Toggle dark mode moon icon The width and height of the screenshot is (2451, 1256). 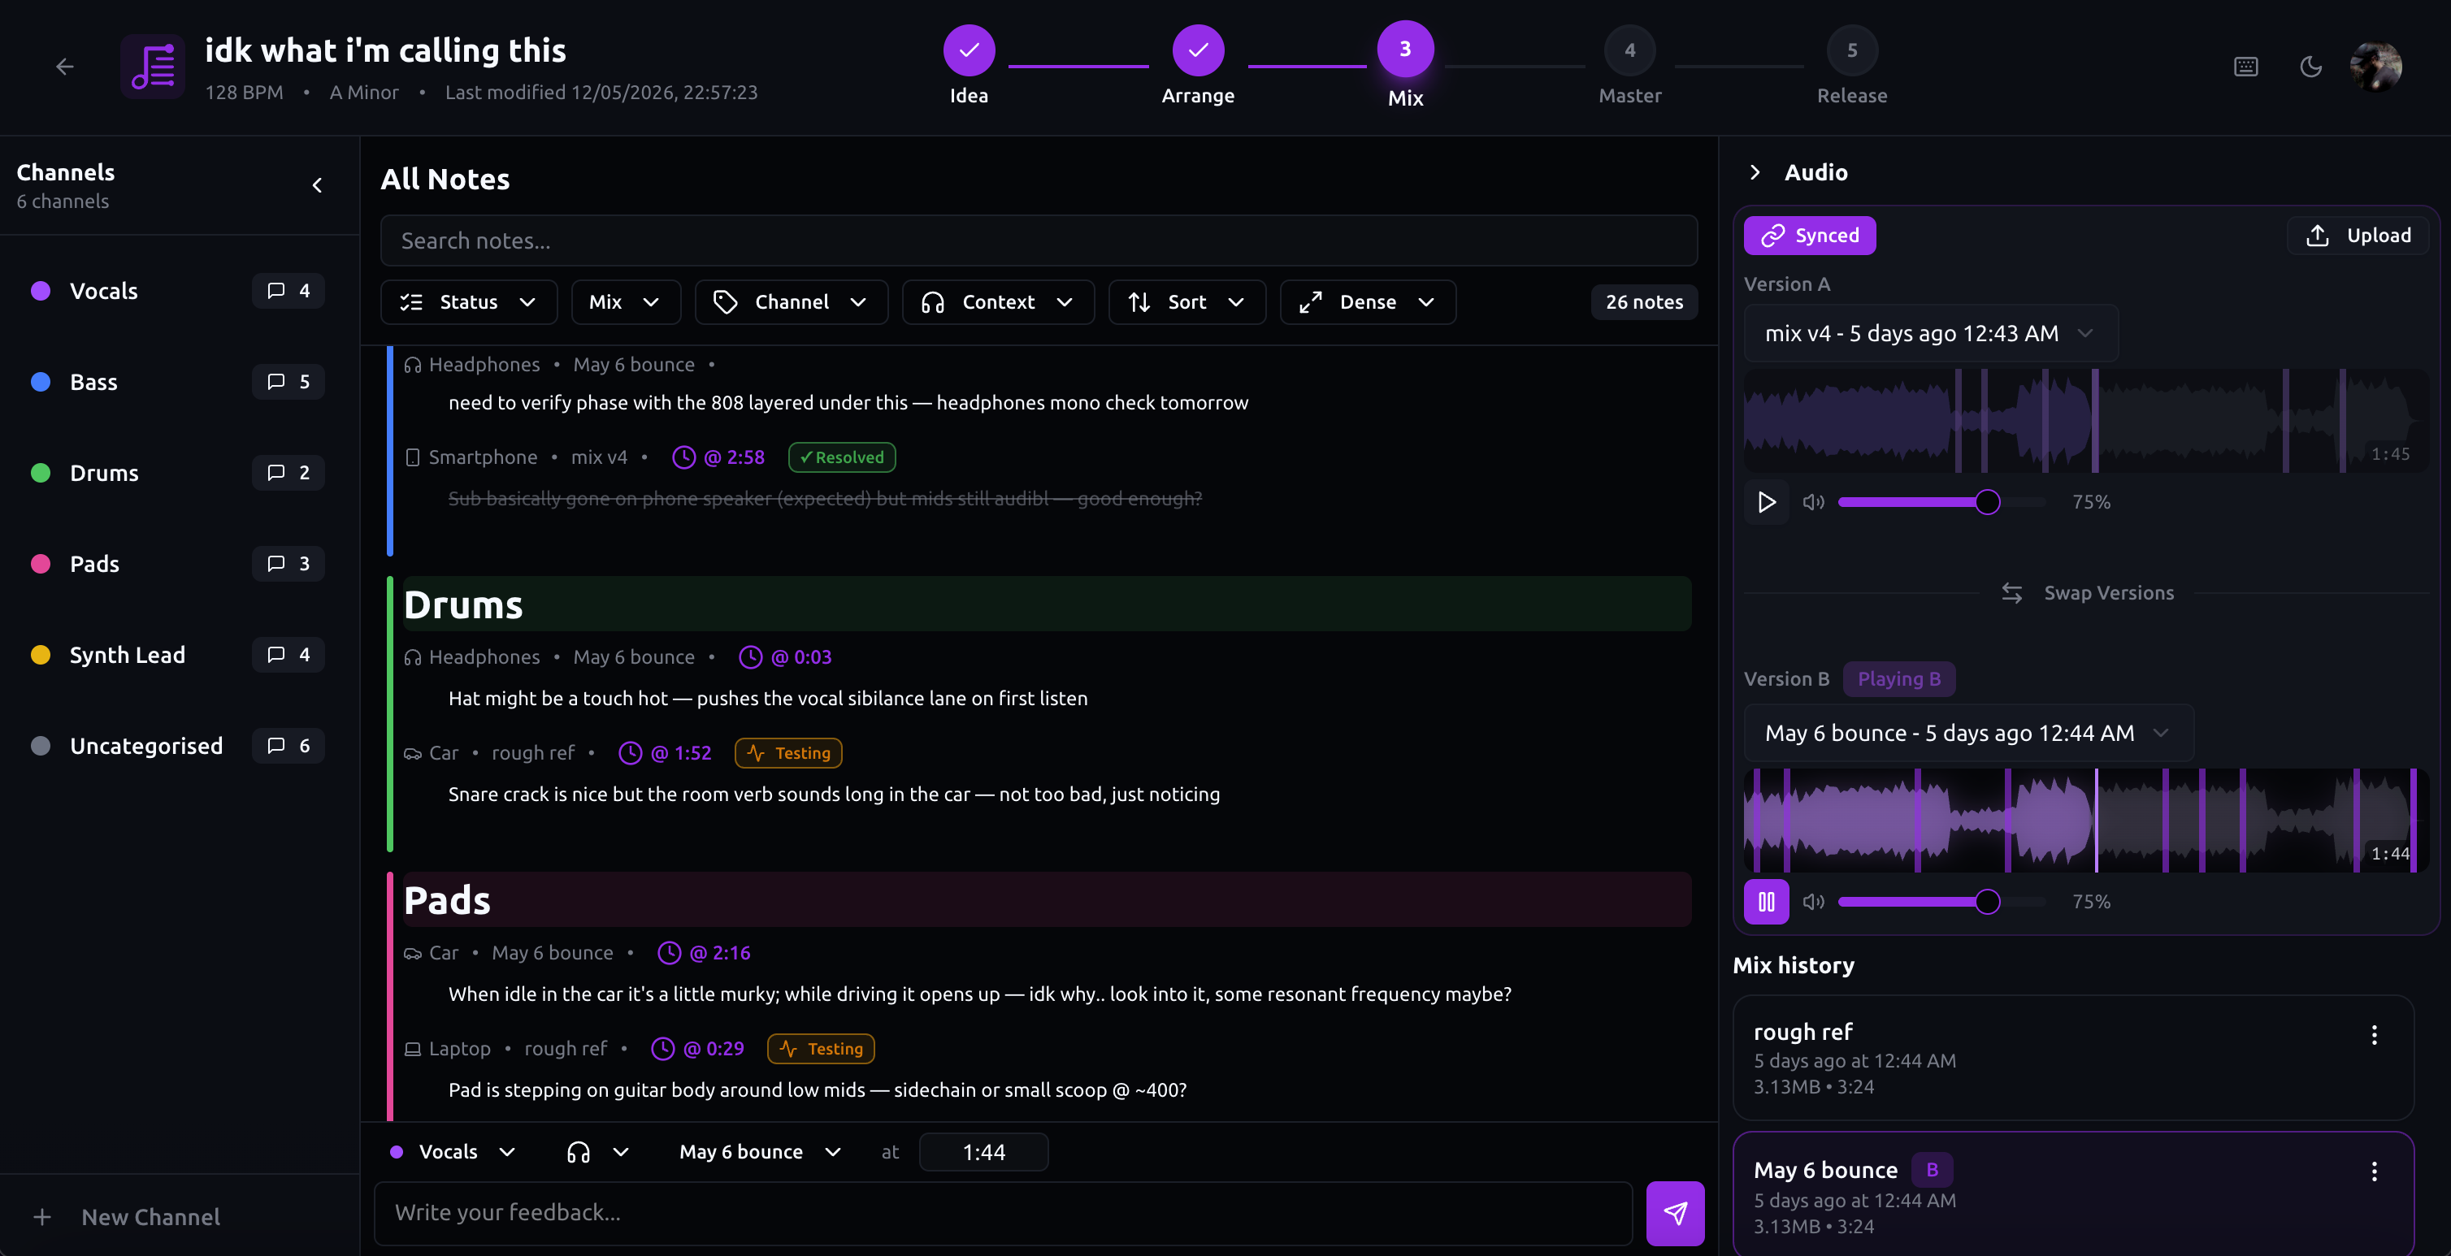click(x=2311, y=67)
